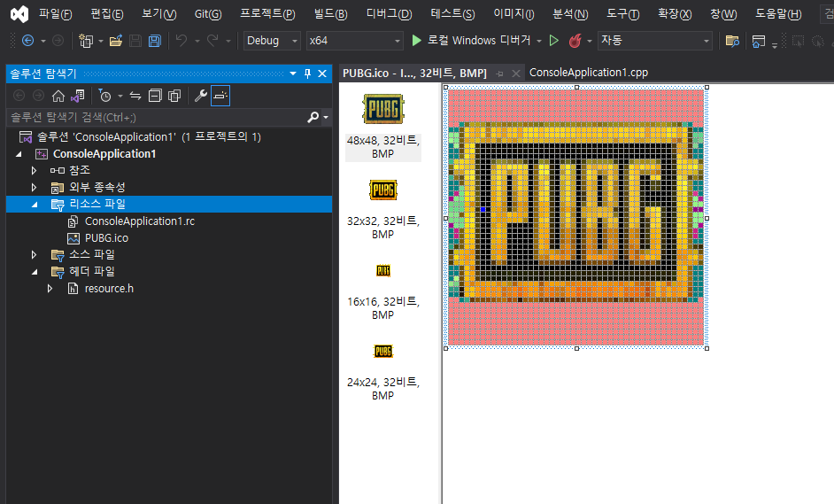Pin Solution Explorer with the pushpin icon

pyautogui.click(x=307, y=74)
